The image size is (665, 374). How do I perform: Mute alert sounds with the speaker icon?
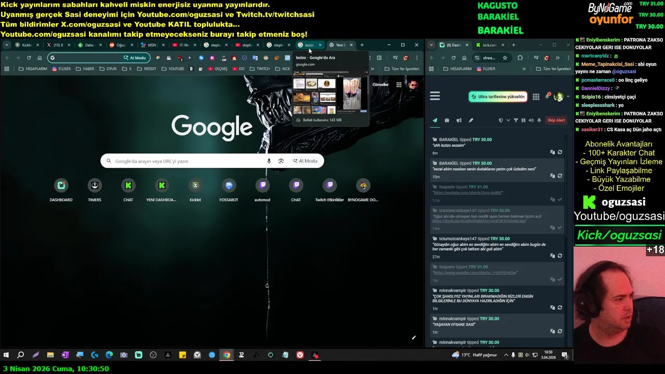[x=531, y=121]
